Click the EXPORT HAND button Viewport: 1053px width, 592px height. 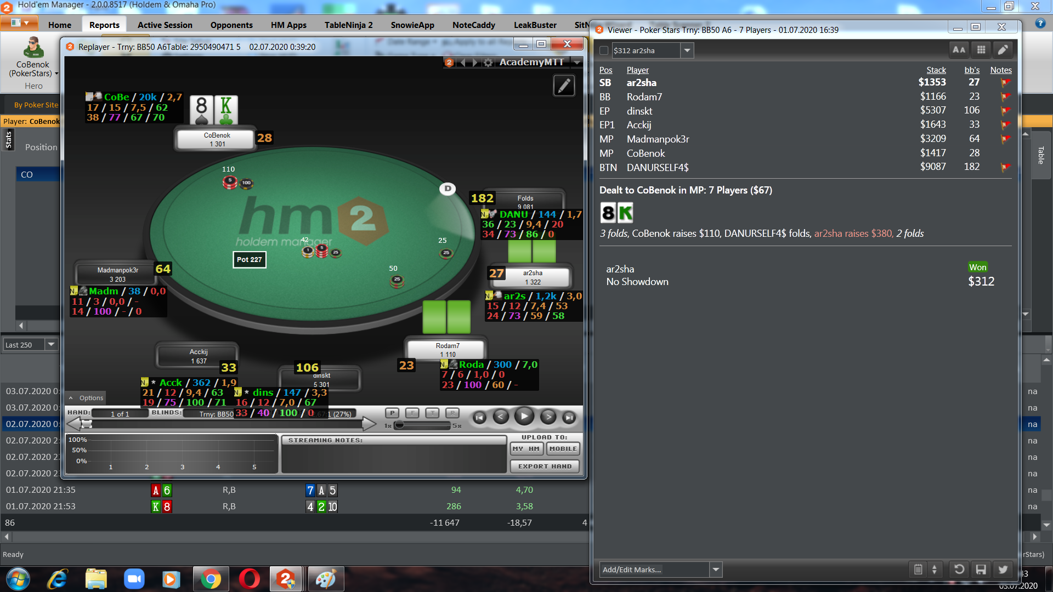coord(545,466)
